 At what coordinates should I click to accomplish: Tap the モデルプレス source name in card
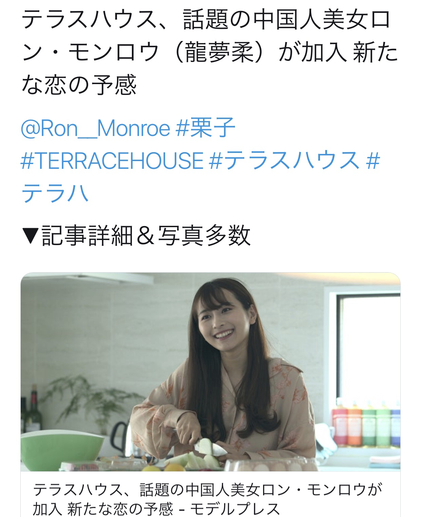(x=235, y=509)
